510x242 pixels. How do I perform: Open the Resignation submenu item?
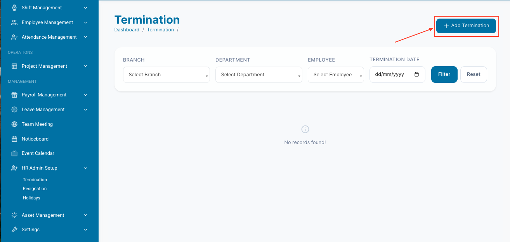(35, 189)
